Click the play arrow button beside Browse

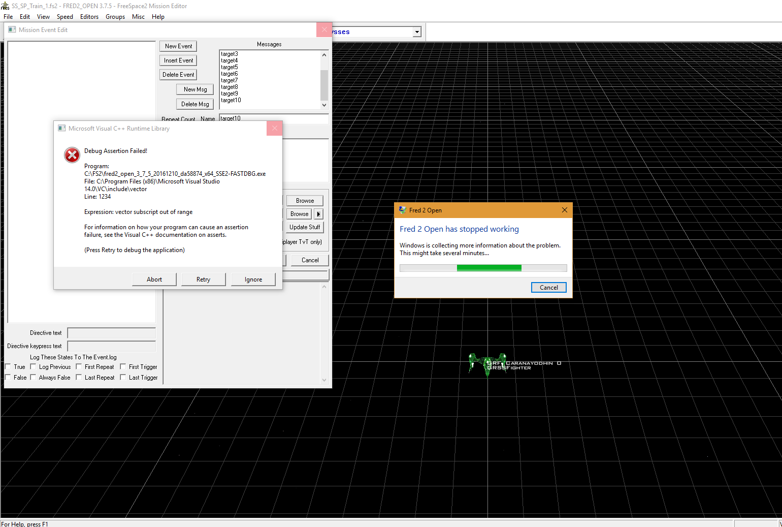pyautogui.click(x=318, y=214)
